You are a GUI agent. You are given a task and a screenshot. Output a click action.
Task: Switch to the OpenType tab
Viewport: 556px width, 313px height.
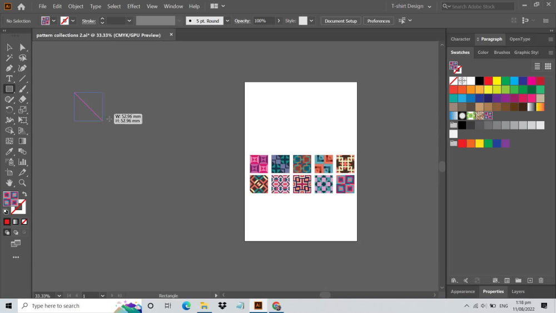point(520,39)
